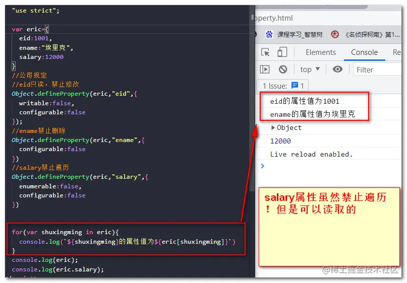Click the red circular bookmark favicon
Screen dimensions: 407x283
(335, 34)
